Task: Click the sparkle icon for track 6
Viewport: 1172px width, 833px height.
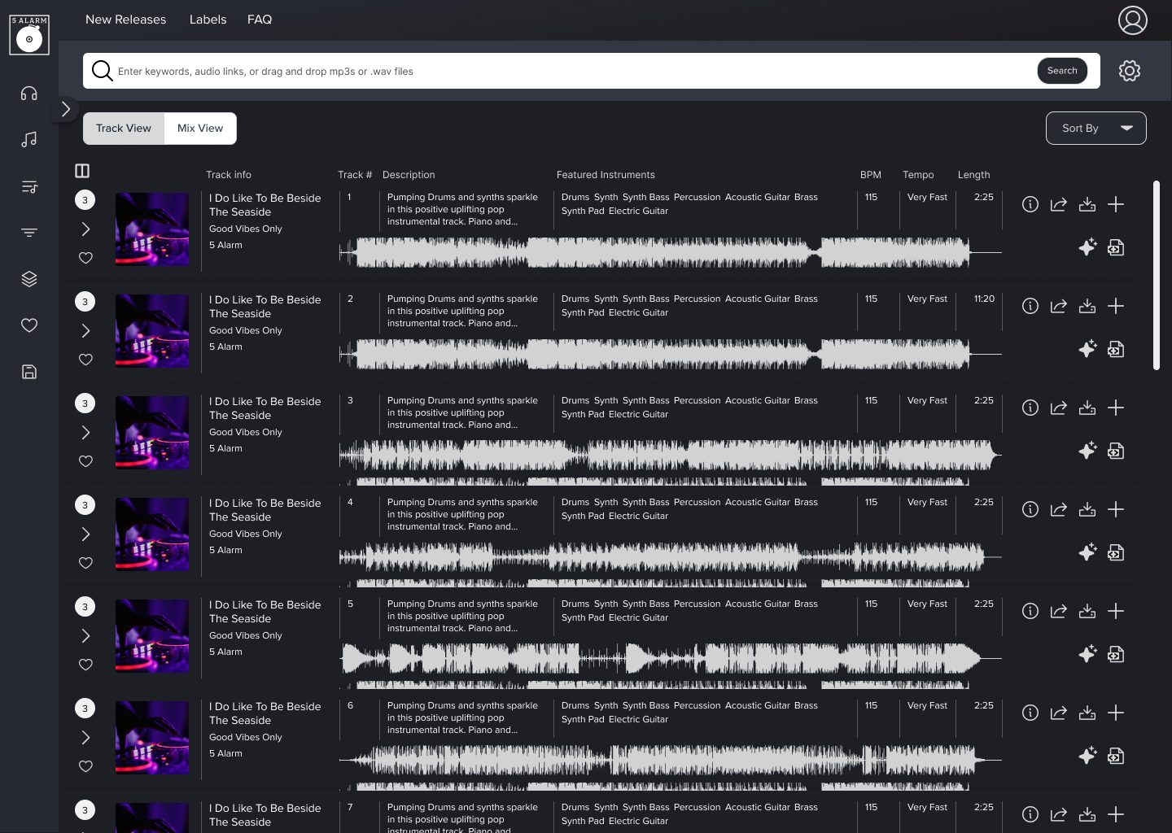Action: [1087, 756]
